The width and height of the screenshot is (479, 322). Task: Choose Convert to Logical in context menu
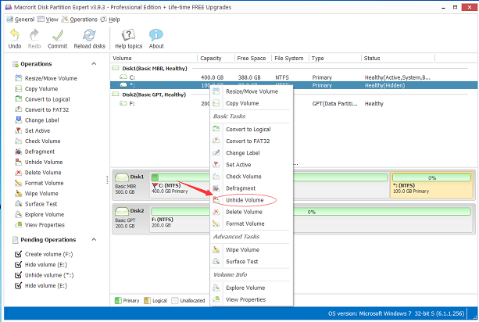point(250,129)
